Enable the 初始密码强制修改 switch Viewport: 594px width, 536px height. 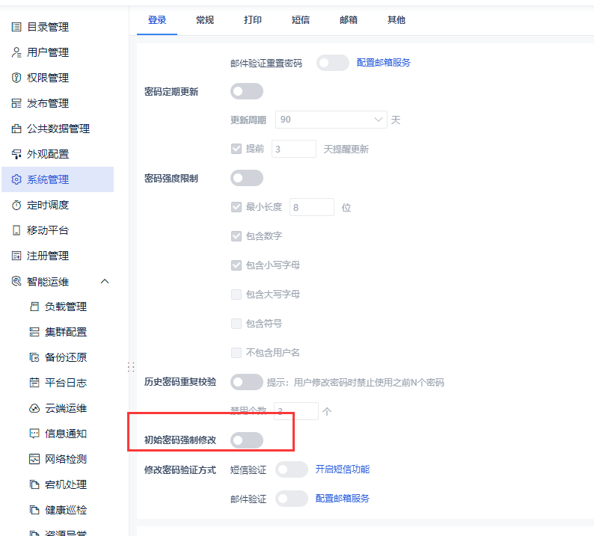click(247, 440)
